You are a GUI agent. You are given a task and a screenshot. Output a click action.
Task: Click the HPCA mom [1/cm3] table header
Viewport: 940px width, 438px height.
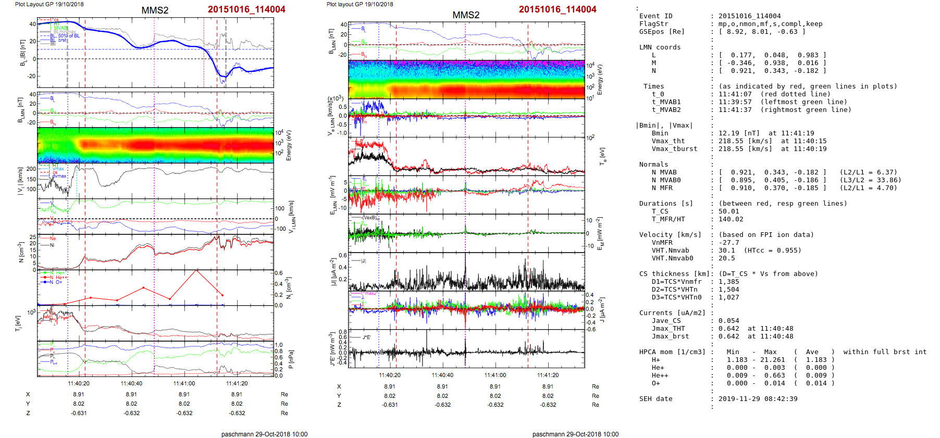pyautogui.click(x=672, y=352)
